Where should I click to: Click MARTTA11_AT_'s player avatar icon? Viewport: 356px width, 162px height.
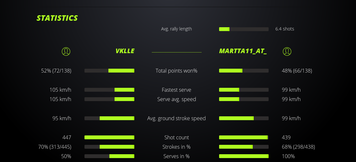tap(287, 51)
